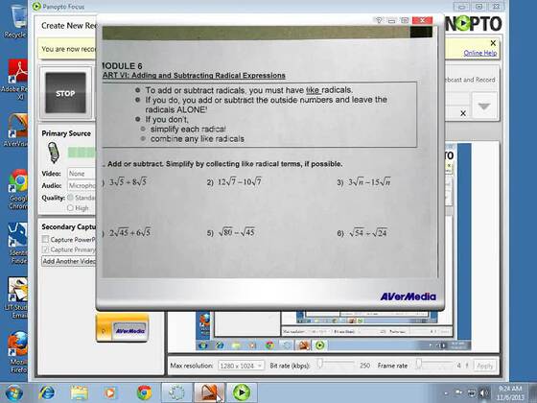Open Internet Explorer from taskbar
This screenshot has height=403, width=537.
[x=47, y=392]
